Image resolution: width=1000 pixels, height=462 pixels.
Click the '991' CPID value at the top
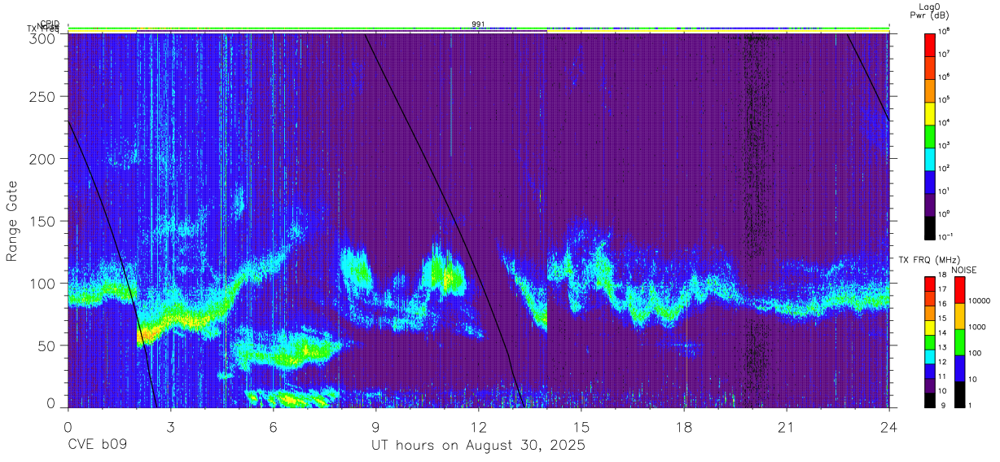click(x=478, y=24)
